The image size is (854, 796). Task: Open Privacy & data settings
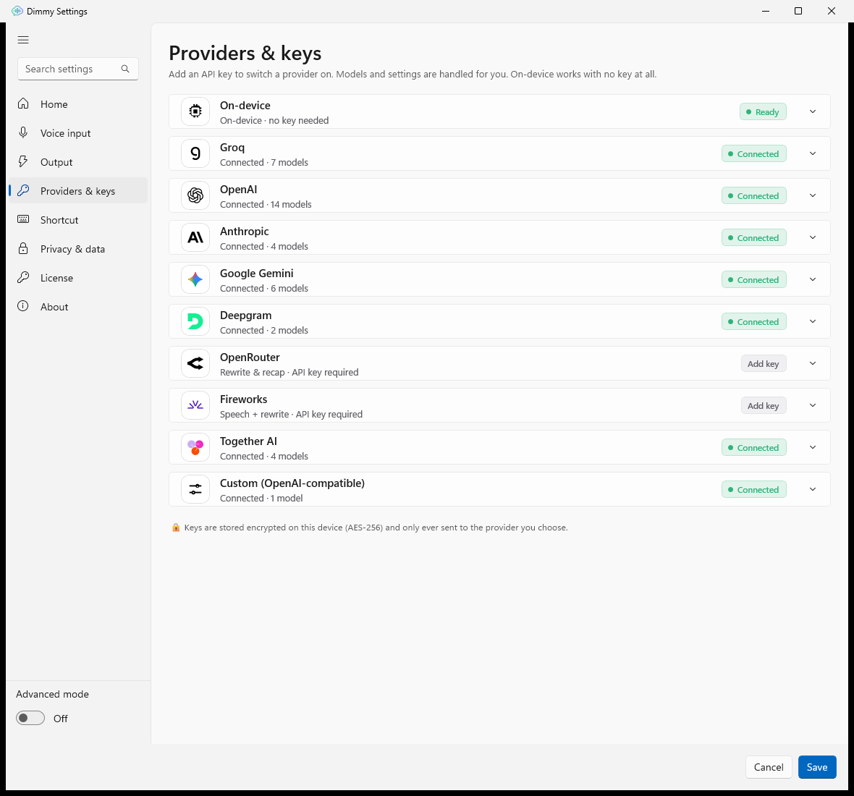[x=78, y=248]
